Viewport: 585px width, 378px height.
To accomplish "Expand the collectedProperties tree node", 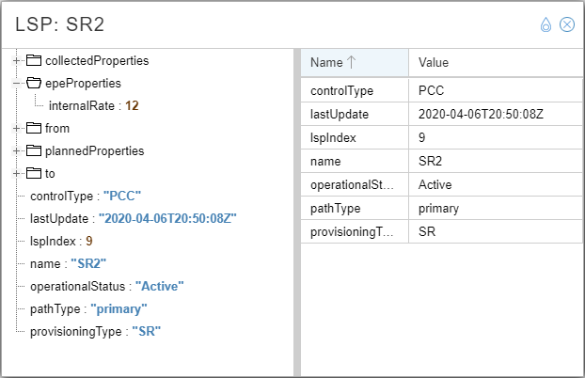I will point(16,60).
